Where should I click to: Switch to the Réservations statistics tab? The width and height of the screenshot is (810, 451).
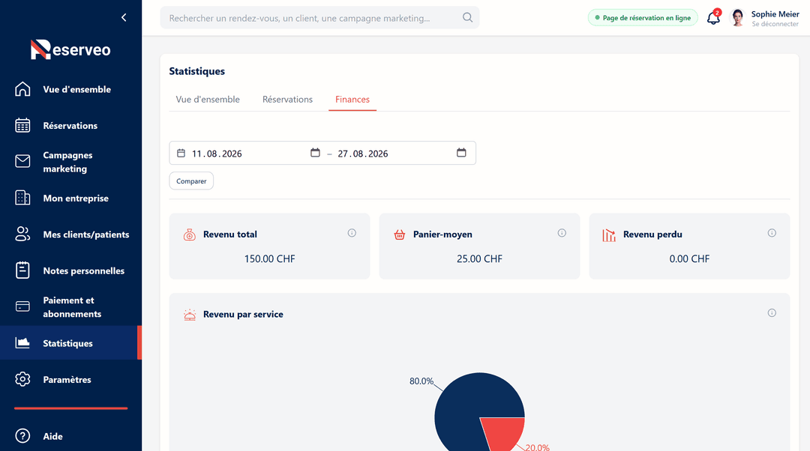pos(287,99)
